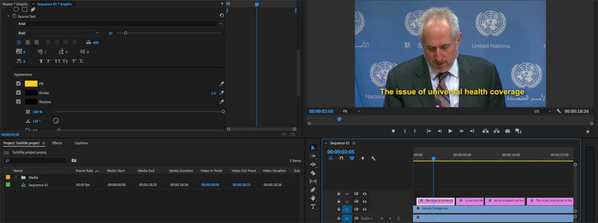Pick fill color with eyedropper

click(221, 83)
